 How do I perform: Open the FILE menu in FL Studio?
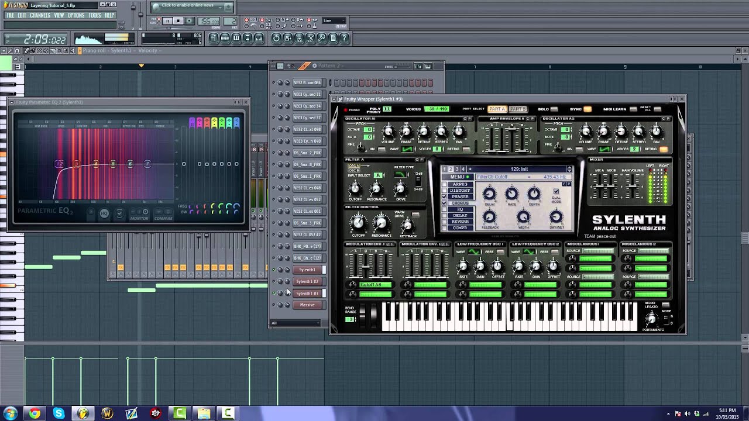[10, 15]
